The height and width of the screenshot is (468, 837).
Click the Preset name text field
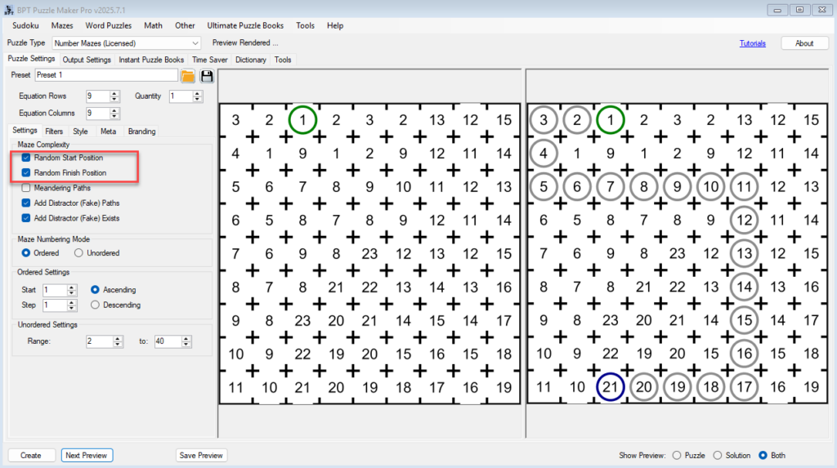105,75
